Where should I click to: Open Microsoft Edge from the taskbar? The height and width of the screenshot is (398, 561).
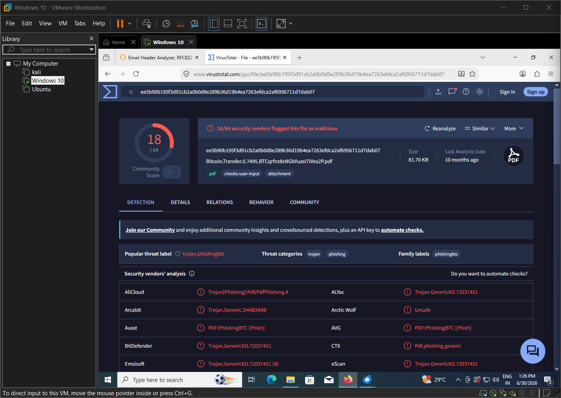(272, 380)
